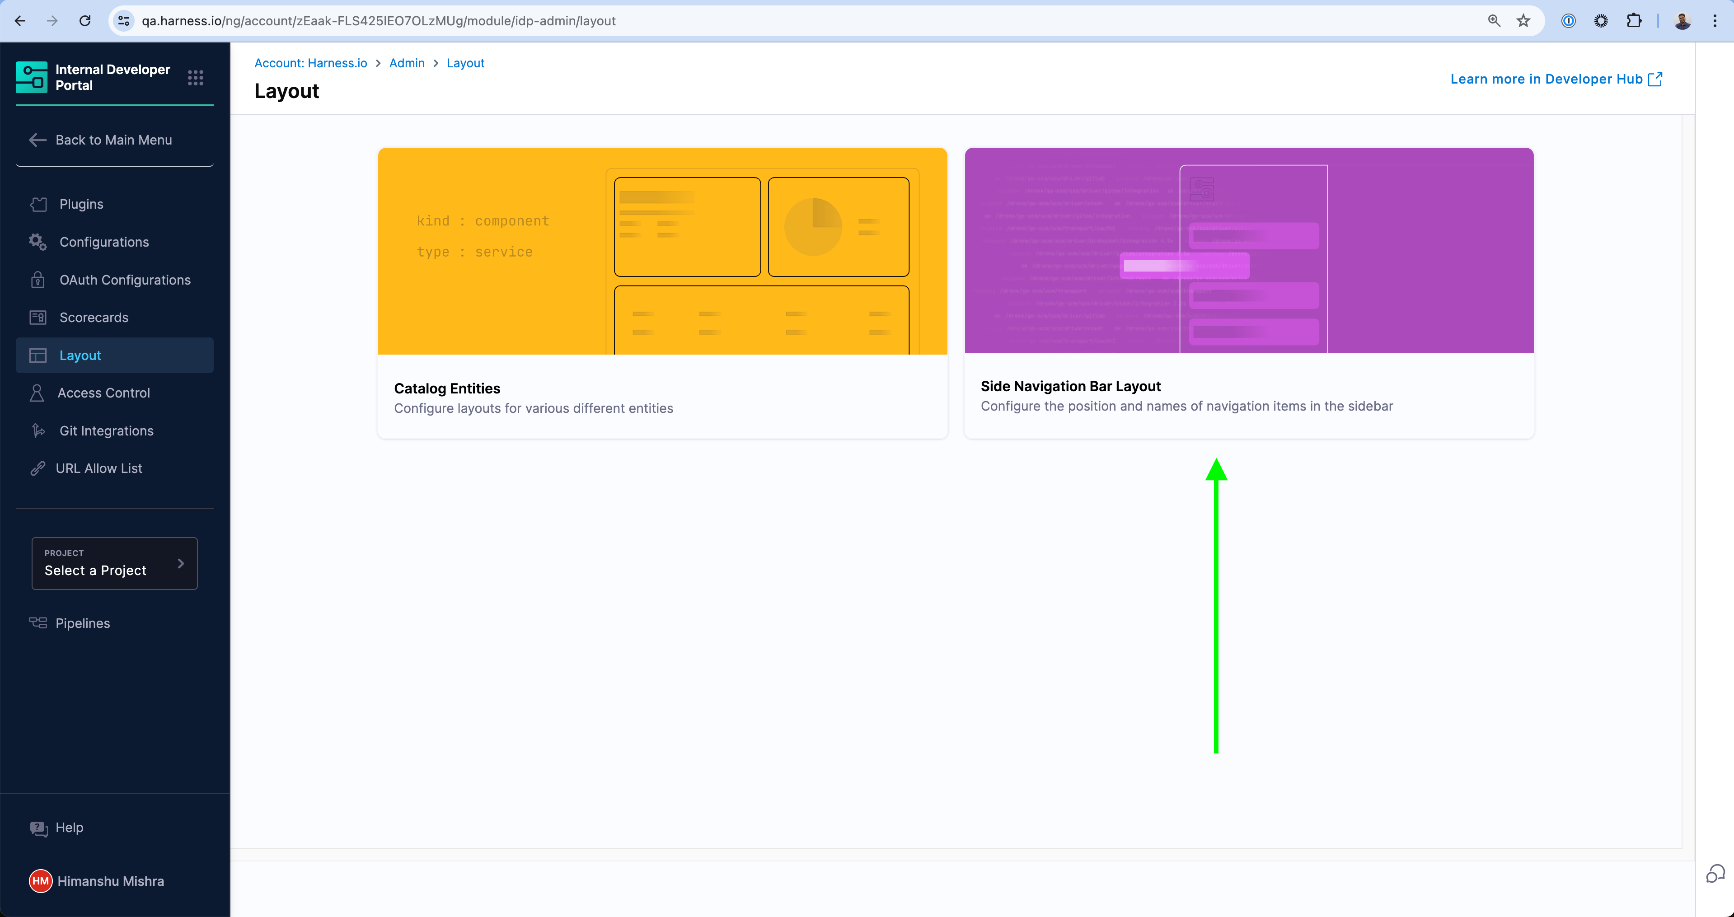Click the Admin breadcrumb link
The height and width of the screenshot is (917, 1734).
[x=407, y=63]
